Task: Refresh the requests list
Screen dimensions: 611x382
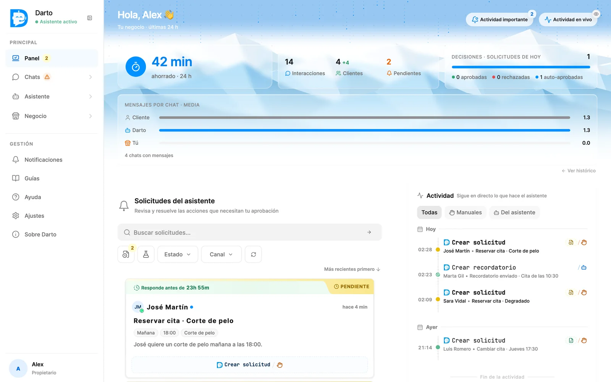Action: tap(253, 254)
